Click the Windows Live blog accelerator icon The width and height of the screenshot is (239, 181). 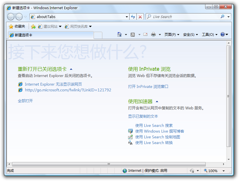pos(130,131)
